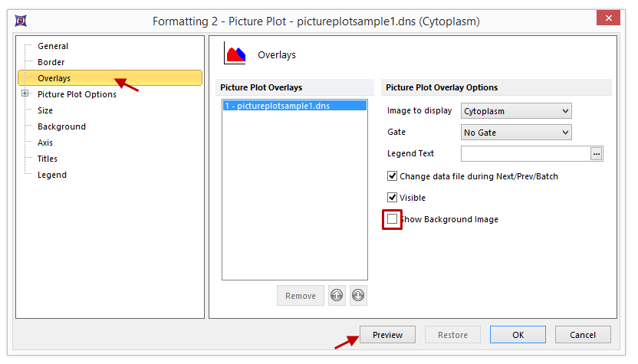Click the move overlay down arrow button
The image size is (638, 364).
click(x=358, y=296)
